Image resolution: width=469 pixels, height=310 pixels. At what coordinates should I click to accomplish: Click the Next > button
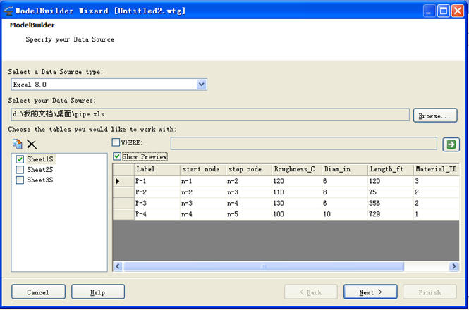coord(370,292)
